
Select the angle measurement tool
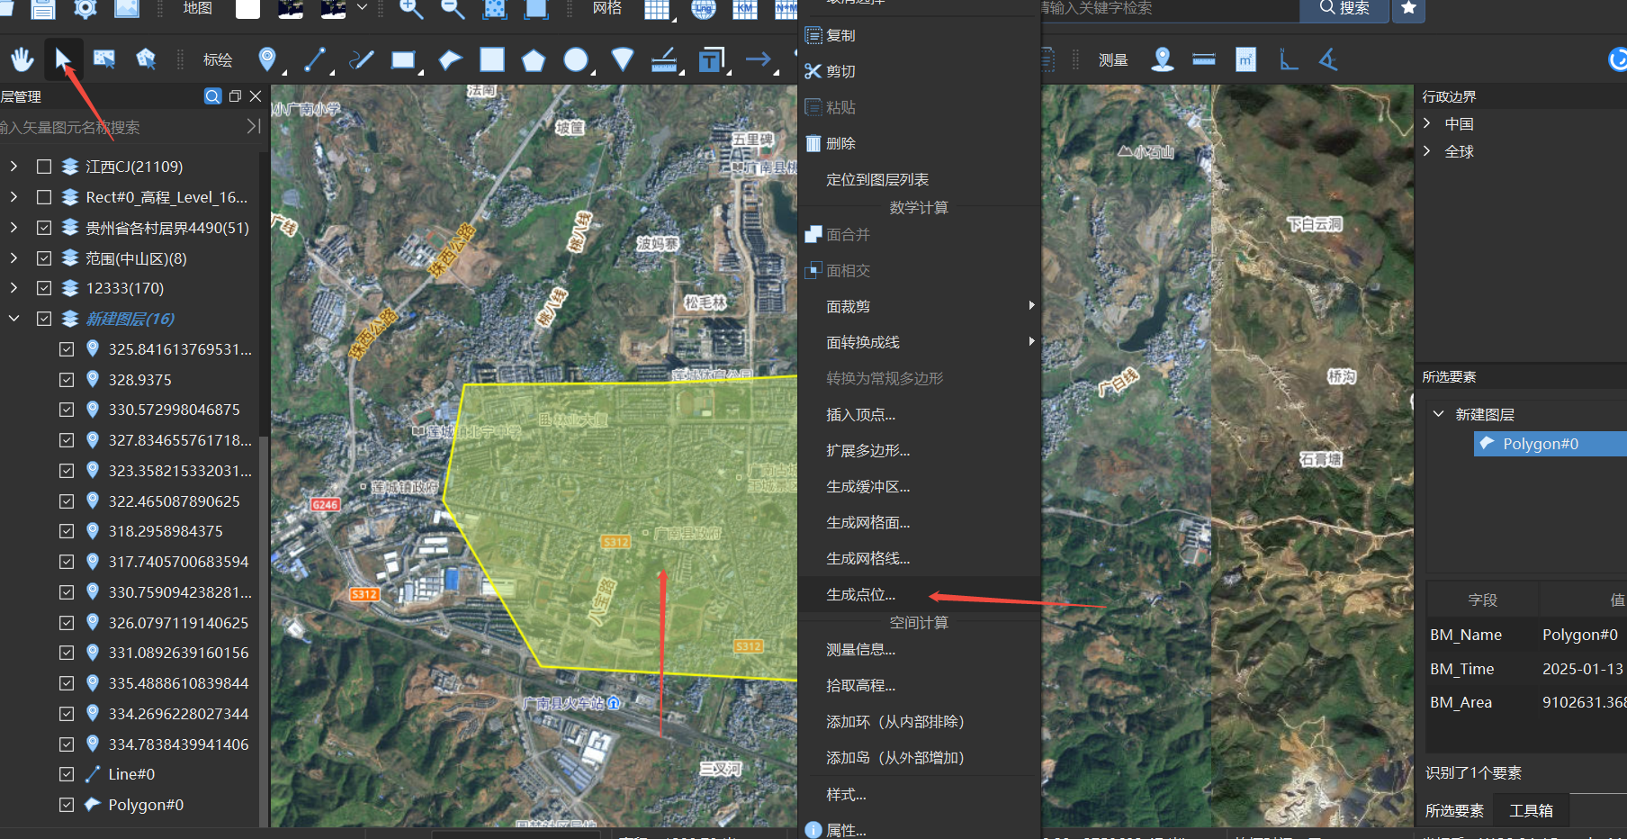(1328, 59)
